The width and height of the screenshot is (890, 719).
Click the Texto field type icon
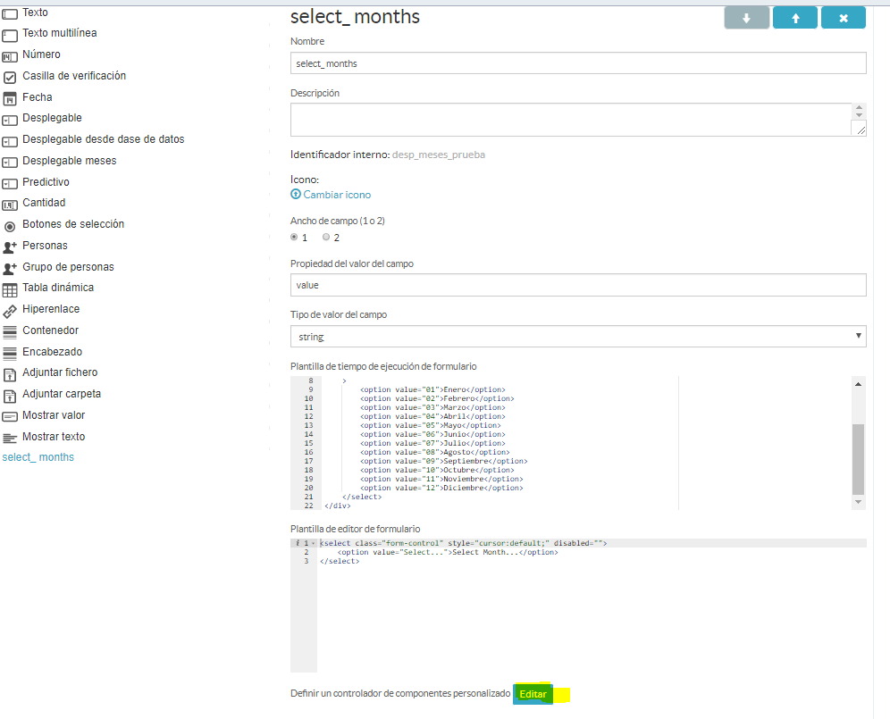pyautogui.click(x=10, y=13)
